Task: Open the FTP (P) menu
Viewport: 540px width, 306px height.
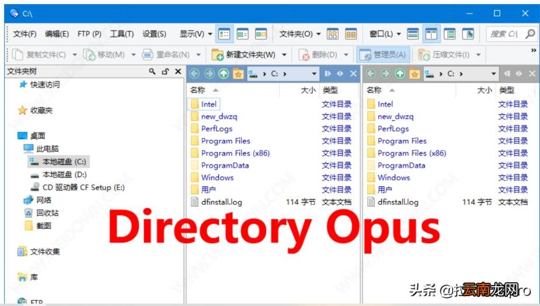Action: pyautogui.click(x=89, y=34)
